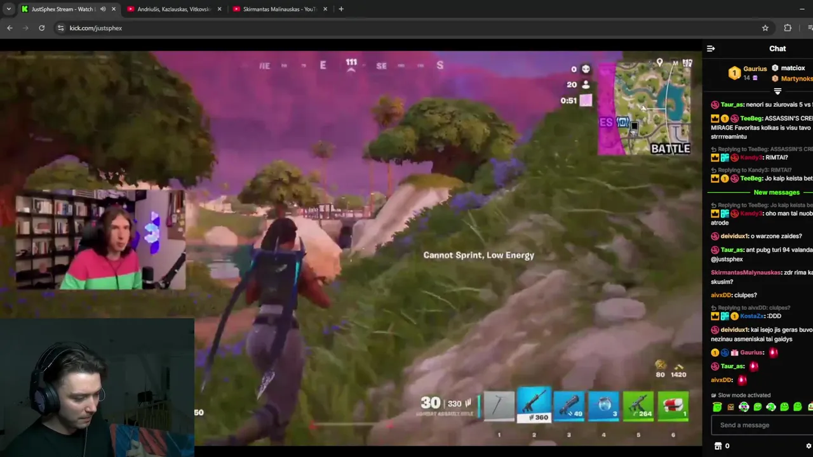Viewport: 813px width, 457px height.
Task: Open a new browser tab
Action: [341, 9]
